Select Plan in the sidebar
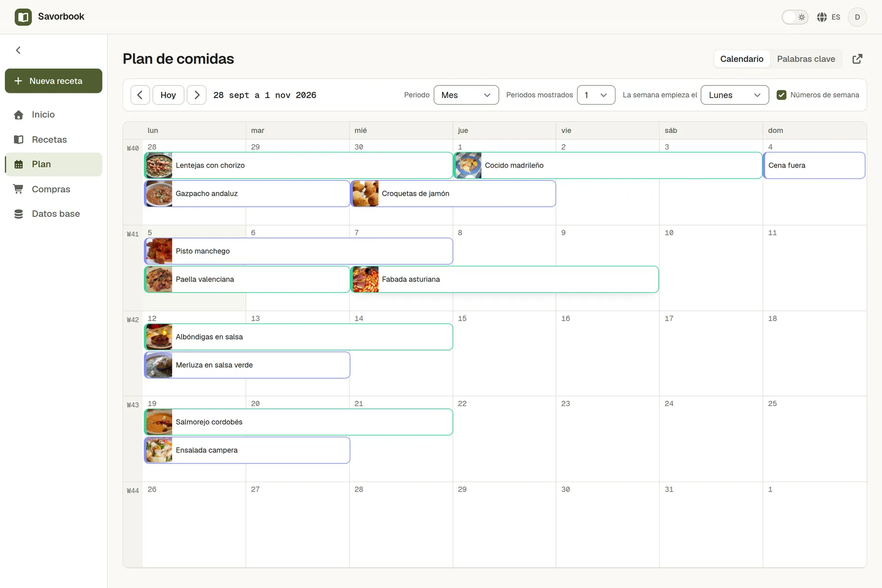This screenshot has height=588, width=882. pos(54,164)
